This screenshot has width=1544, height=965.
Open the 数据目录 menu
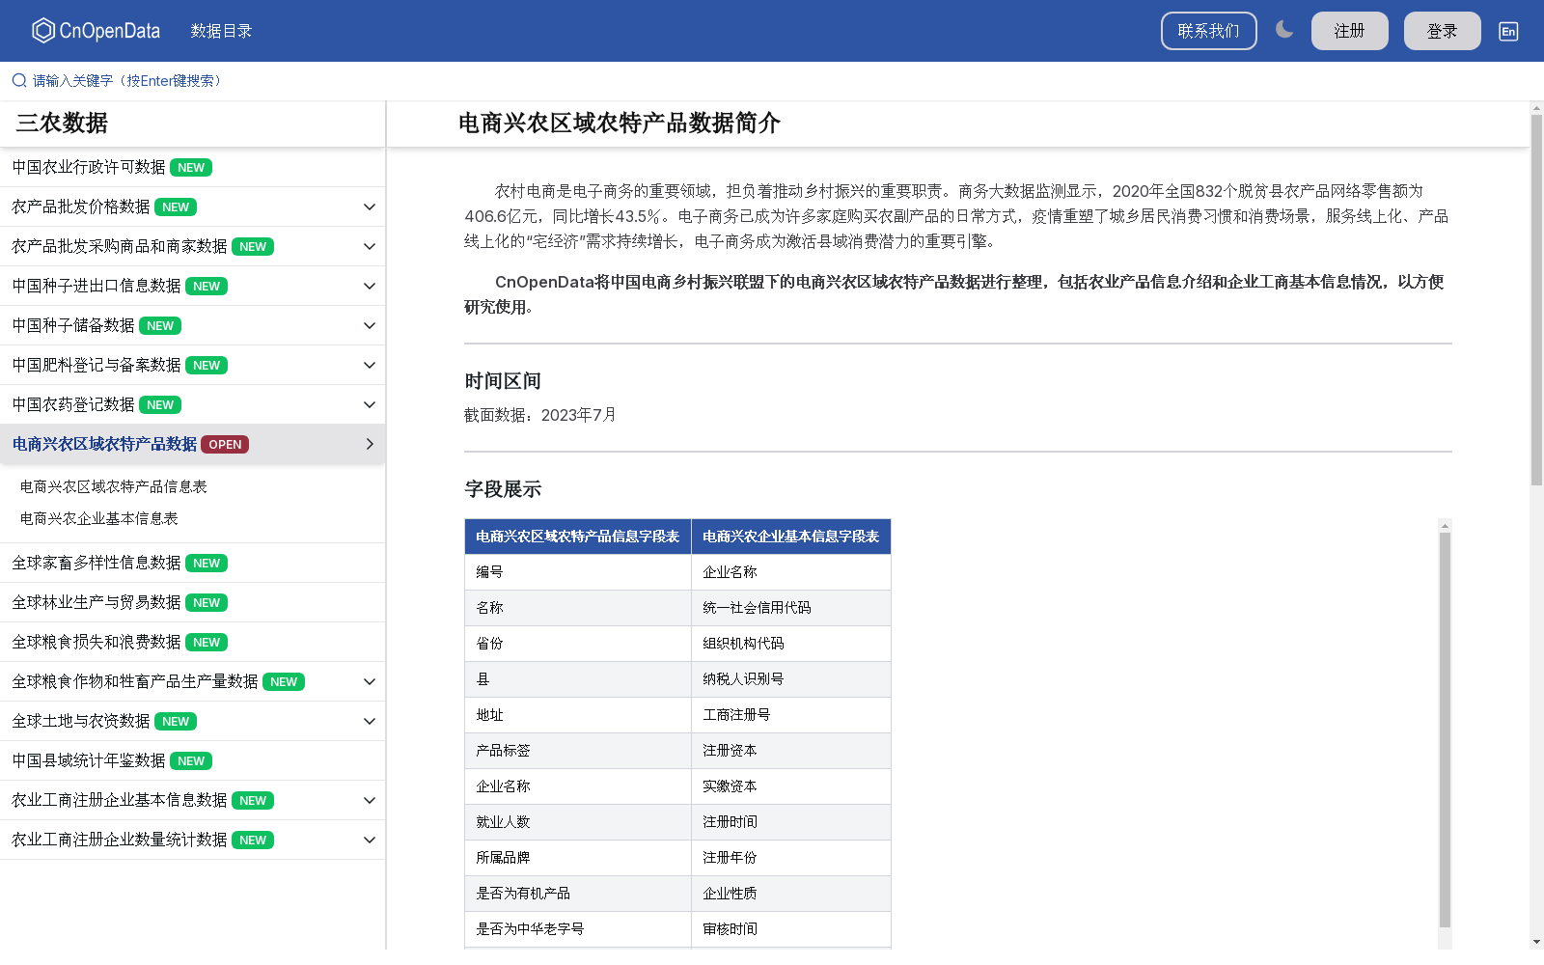click(x=221, y=31)
